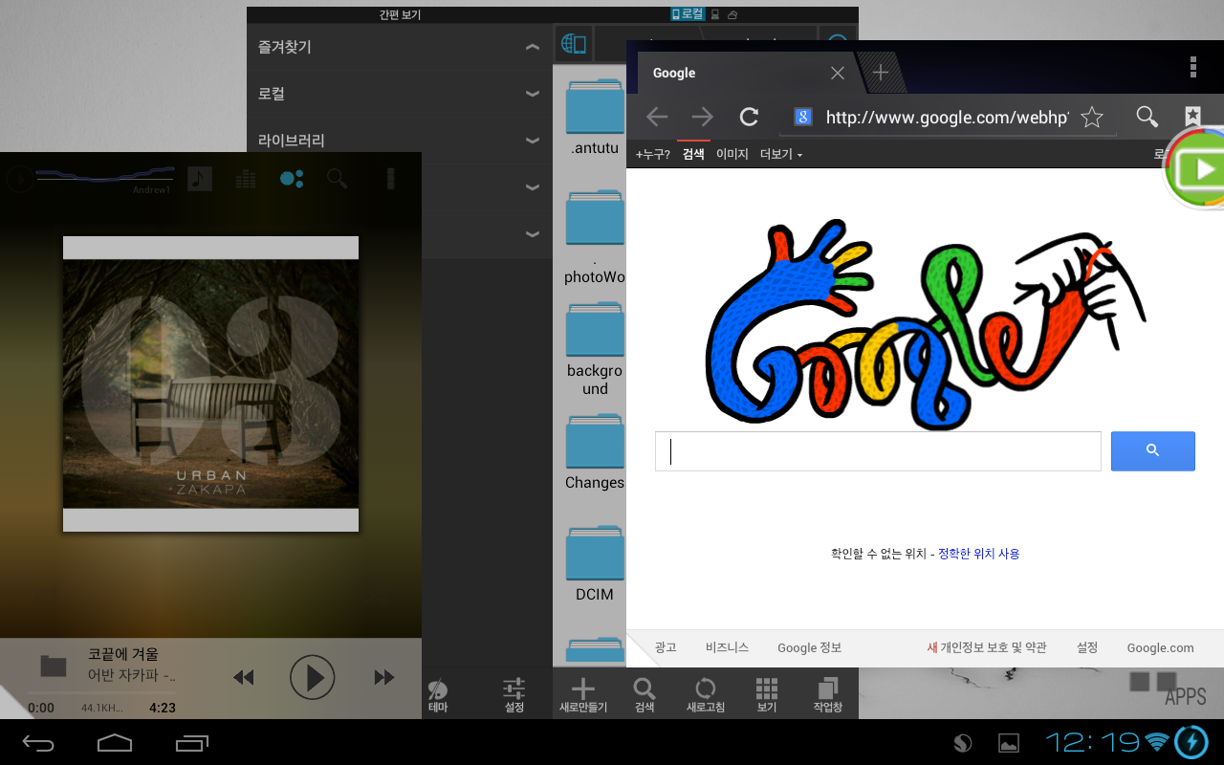Viewport: 1224px width, 765px height.
Task: Click +누구? in the Google top bar
Action: pos(653,154)
